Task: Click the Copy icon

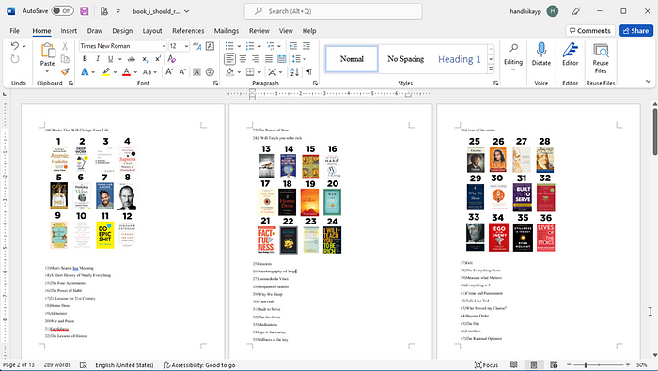Action: pos(65,58)
